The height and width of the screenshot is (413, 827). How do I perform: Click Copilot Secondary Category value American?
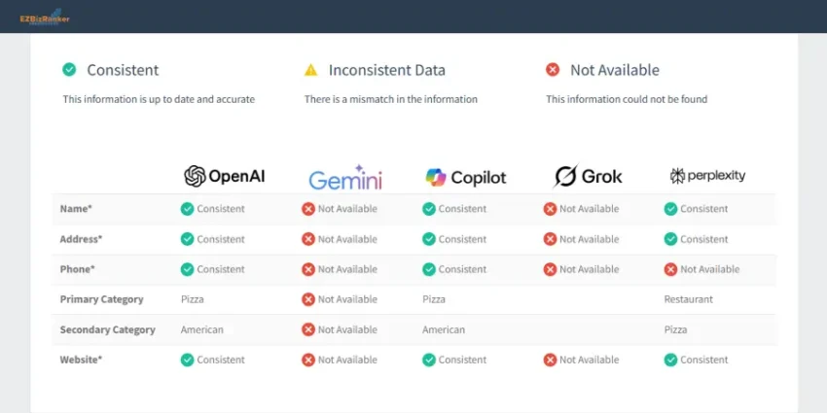click(x=444, y=329)
